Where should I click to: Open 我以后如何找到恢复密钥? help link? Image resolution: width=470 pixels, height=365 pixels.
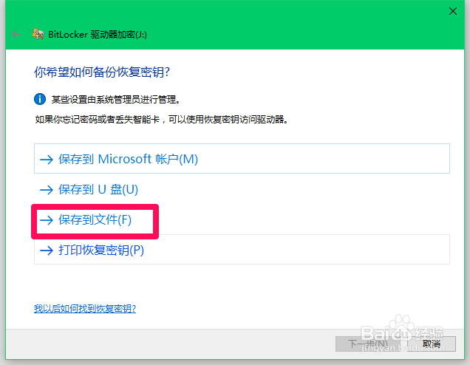pos(85,308)
